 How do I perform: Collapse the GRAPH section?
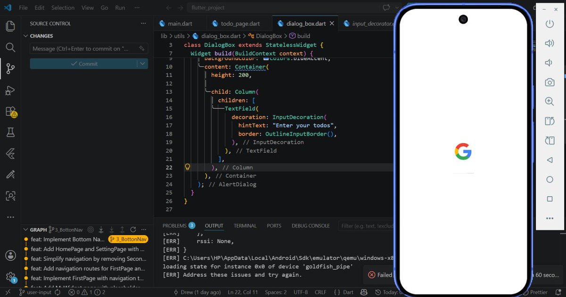click(x=26, y=230)
